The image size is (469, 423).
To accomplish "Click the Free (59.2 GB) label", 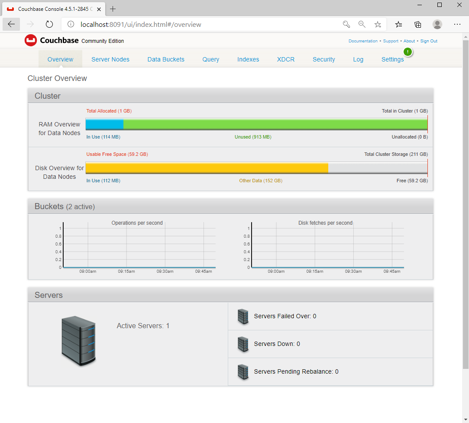I will [412, 181].
